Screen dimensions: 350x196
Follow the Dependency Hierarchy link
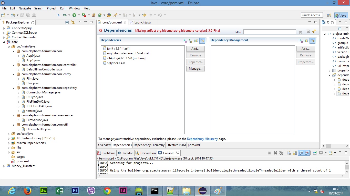(x=202, y=139)
